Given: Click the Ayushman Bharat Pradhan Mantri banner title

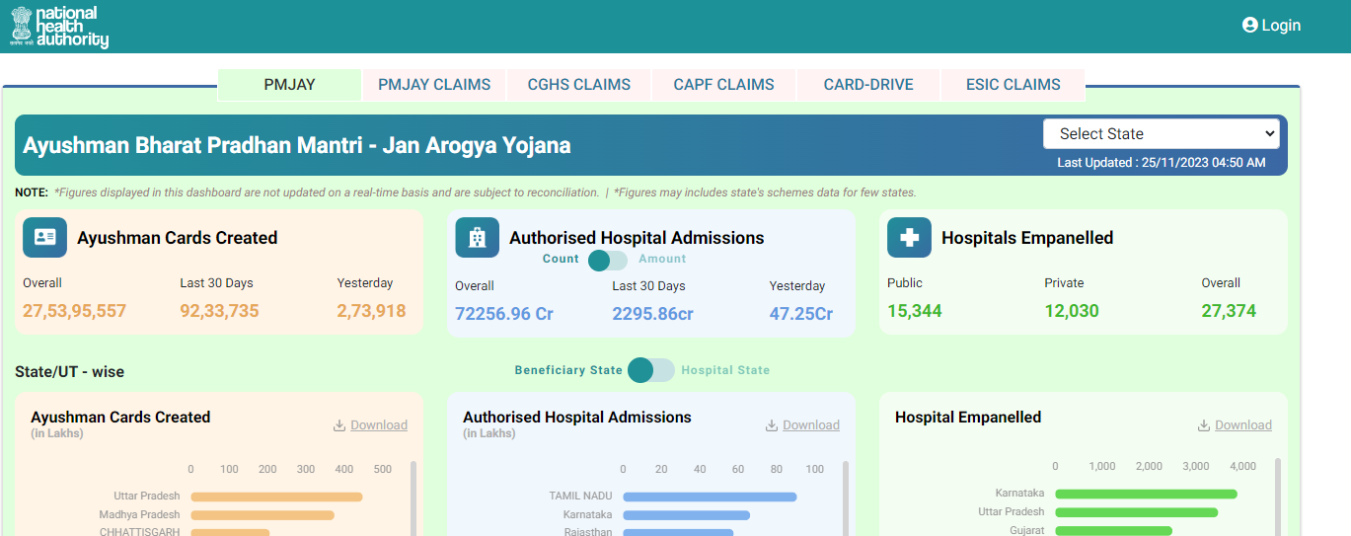Looking at the screenshot, I should click(x=297, y=145).
